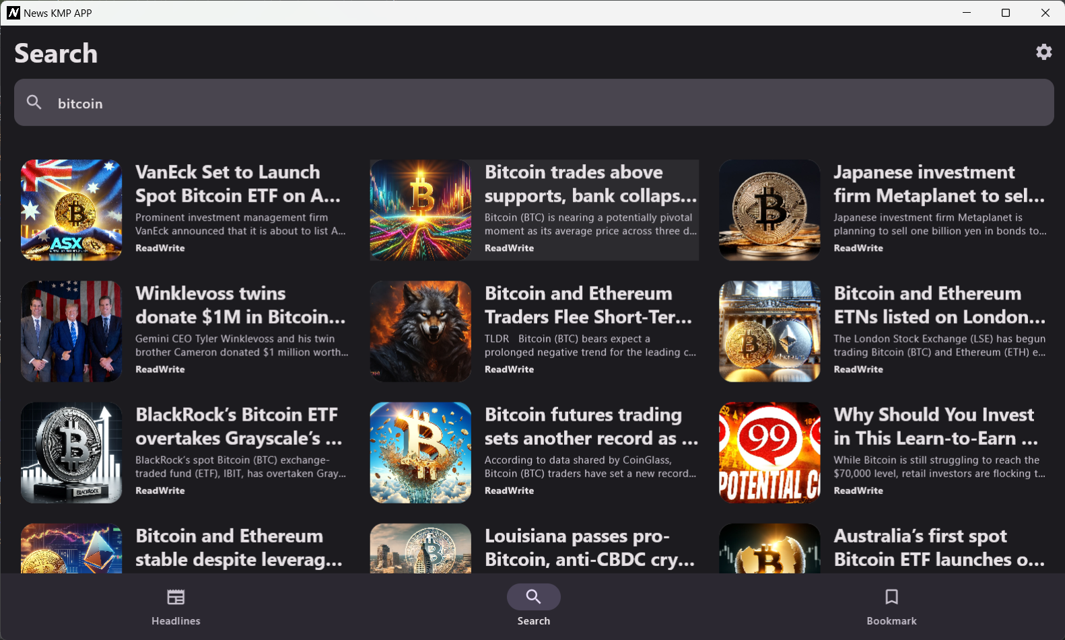Viewport: 1065px width, 640px height.
Task: Switch to the Headlines tab
Action: (x=176, y=607)
